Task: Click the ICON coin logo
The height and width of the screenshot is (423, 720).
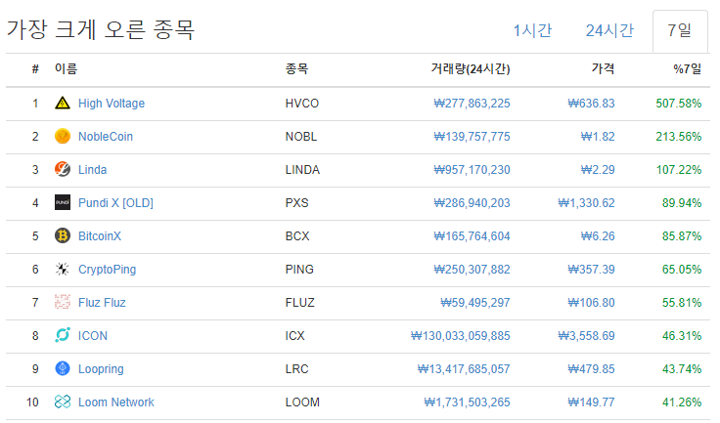Action: 63,336
